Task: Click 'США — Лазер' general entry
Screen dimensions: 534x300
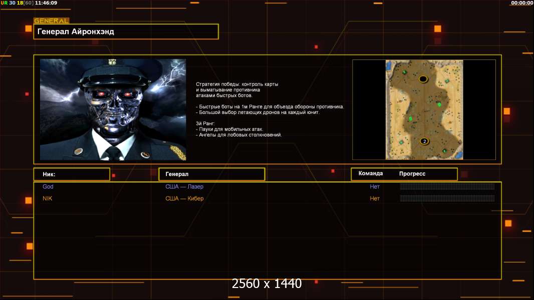Action: click(184, 186)
